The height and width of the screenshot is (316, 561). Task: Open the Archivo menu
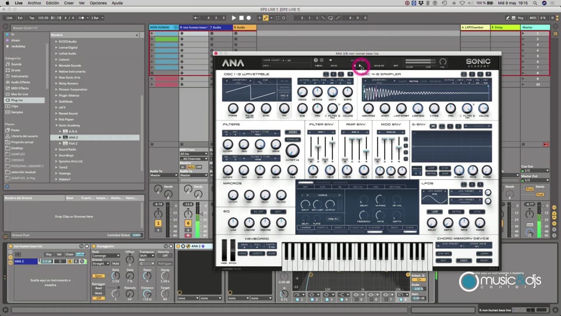[x=34, y=3]
